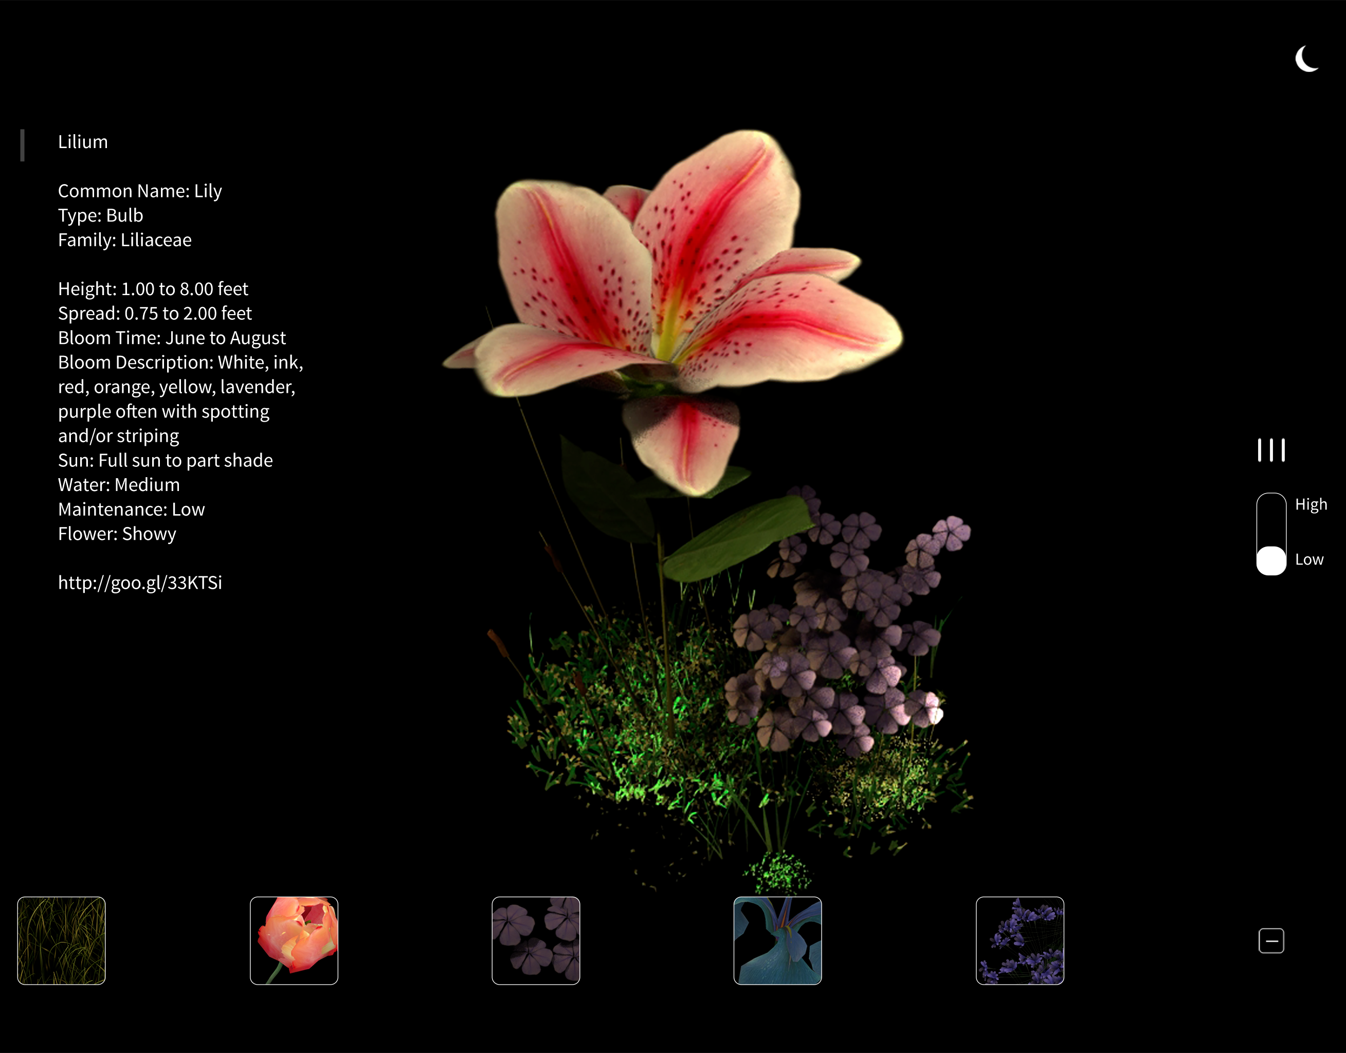Select the grass plant thumbnail

62,941
